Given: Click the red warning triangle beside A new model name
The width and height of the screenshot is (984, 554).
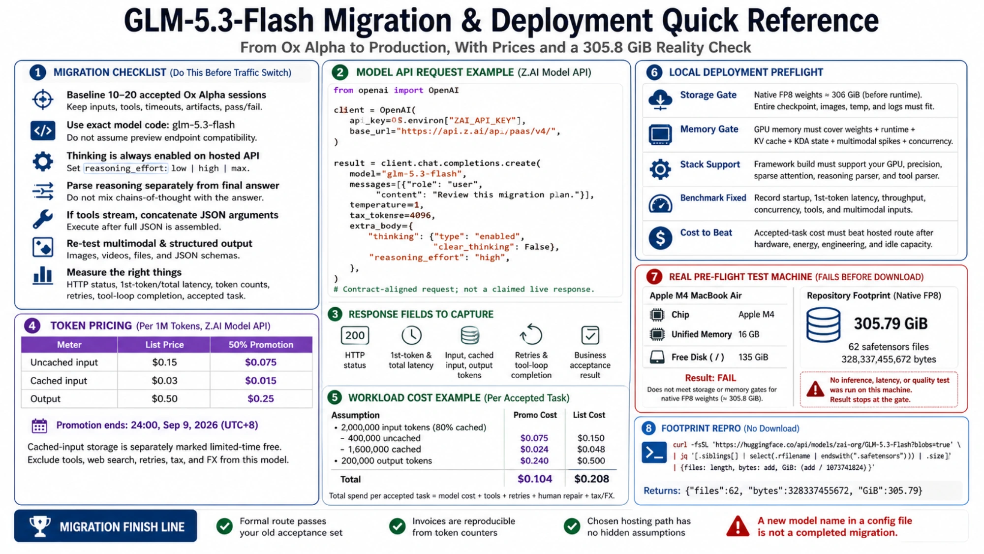Looking at the screenshot, I should pyautogui.click(x=738, y=526).
